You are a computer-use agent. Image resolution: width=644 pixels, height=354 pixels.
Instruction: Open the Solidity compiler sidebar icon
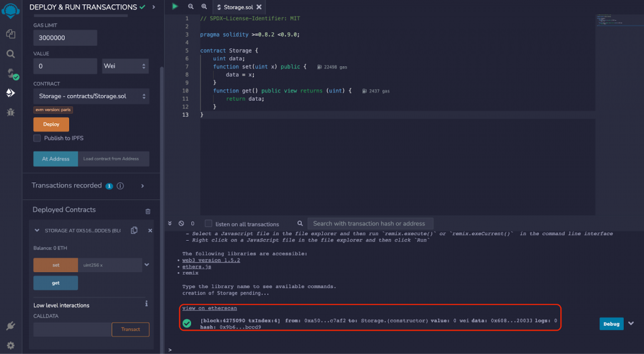(12, 74)
